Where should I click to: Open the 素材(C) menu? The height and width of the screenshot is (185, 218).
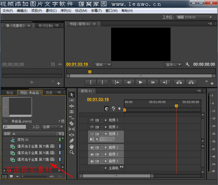(51, 11)
